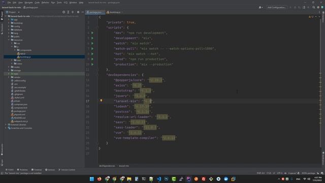The height and width of the screenshot is (183, 325).
Task: Run the "watch" script gutter arrow
Action: (92, 43)
